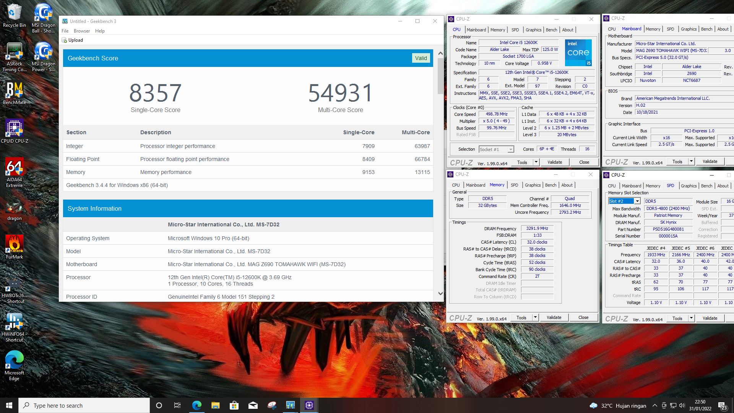Switch to Bench tab in CPU window
This screenshot has width=734, height=413.
click(x=551, y=30)
